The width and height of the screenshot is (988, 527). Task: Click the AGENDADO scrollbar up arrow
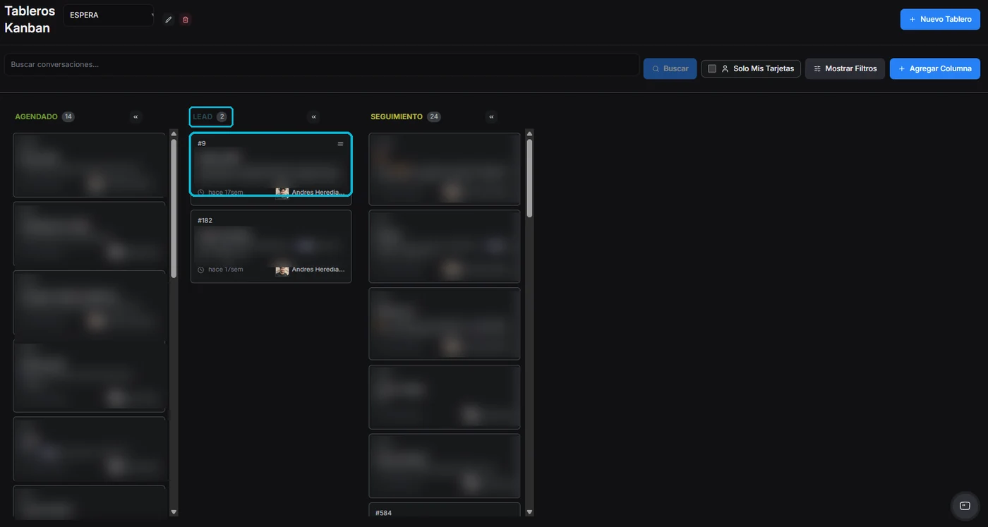pyautogui.click(x=174, y=133)
